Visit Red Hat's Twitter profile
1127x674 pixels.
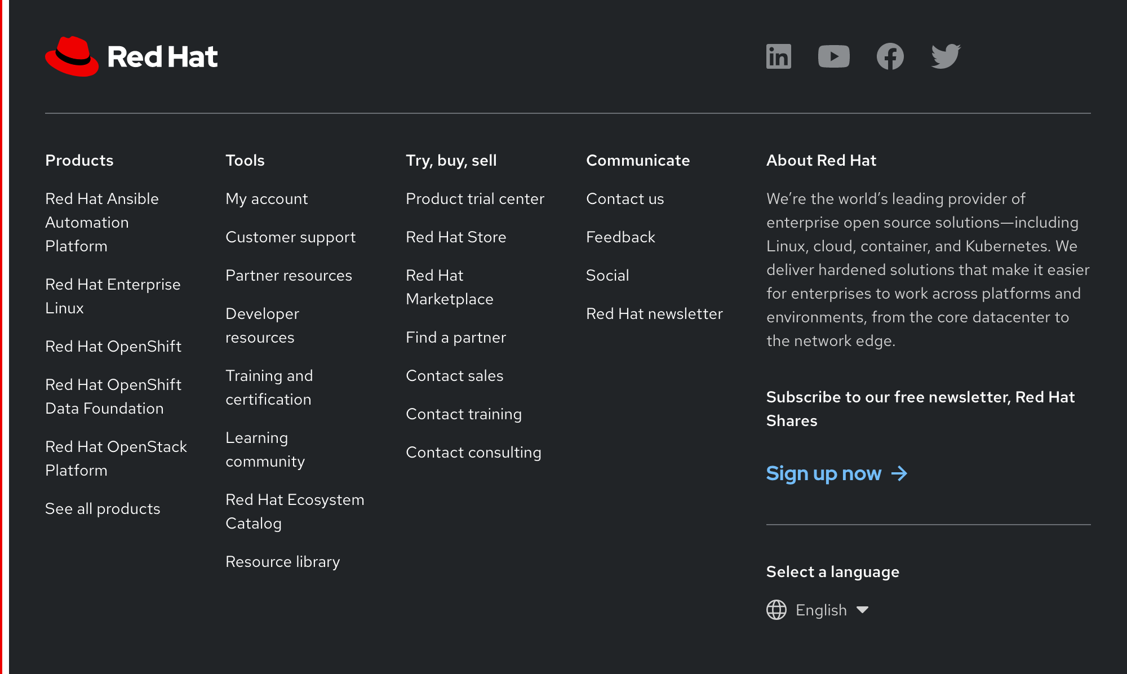click(946, 56)
